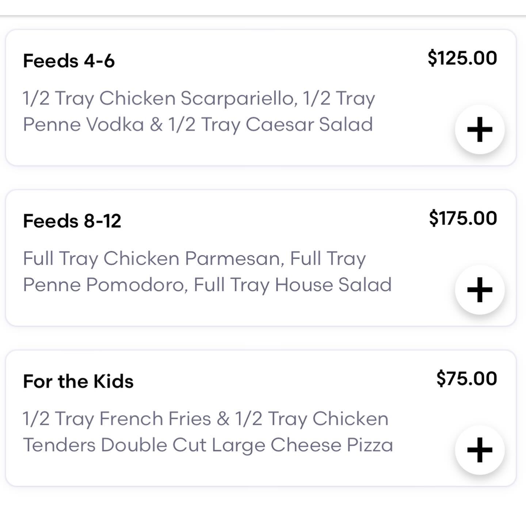526x526 pixels.
Task: Tap the Penne Vodka text
Action: pos(83,125)
